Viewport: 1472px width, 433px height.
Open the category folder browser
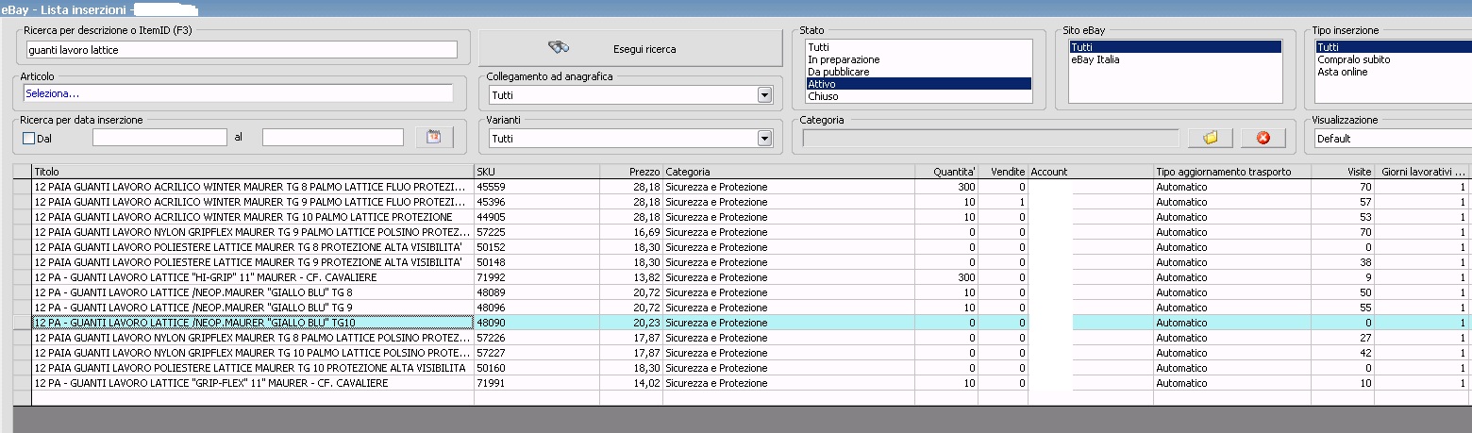click(1211, 138)
